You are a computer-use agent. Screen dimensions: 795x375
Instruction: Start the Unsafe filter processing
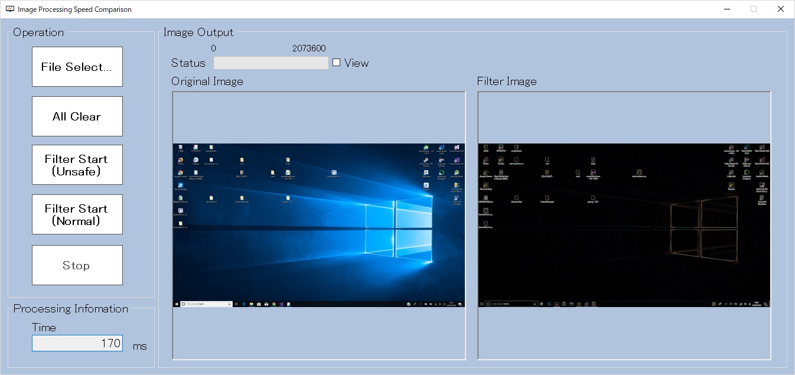(x=77, y=165)
